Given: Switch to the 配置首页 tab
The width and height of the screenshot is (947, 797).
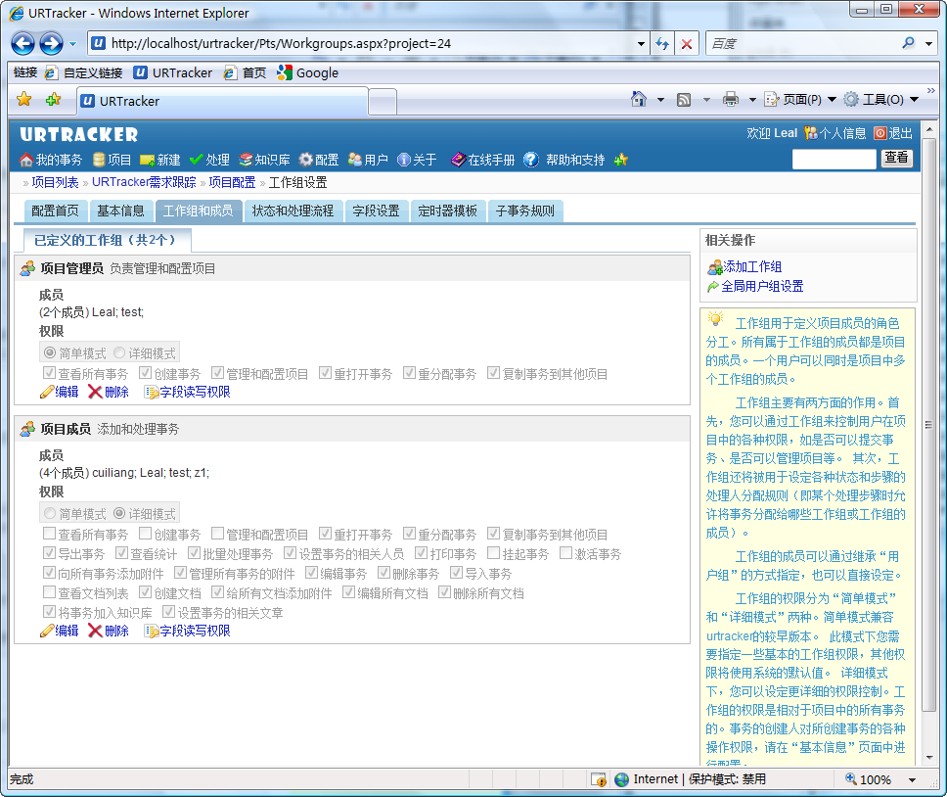Looking at the screenshot, I should point(55,211).
